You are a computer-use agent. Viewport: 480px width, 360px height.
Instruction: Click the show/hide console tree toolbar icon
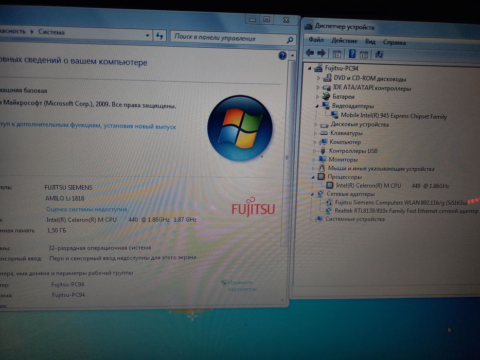(336, 54)
